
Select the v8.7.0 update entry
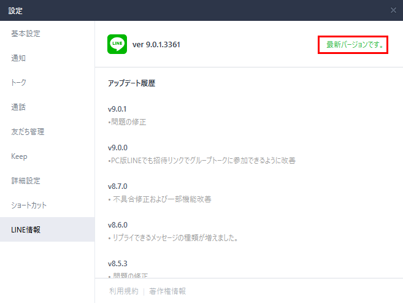[117, 186]
